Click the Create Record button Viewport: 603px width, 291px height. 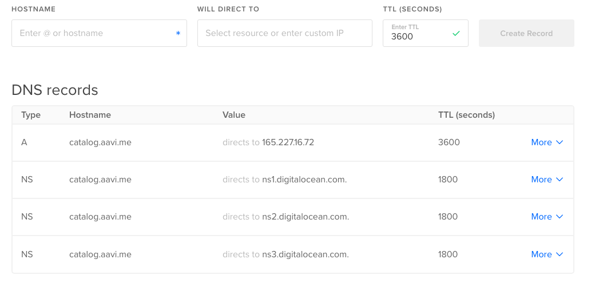pyautogui.click(x=526, y=33)
